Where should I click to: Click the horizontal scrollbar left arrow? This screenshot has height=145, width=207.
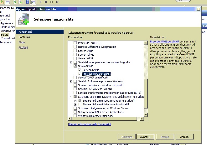70,119
